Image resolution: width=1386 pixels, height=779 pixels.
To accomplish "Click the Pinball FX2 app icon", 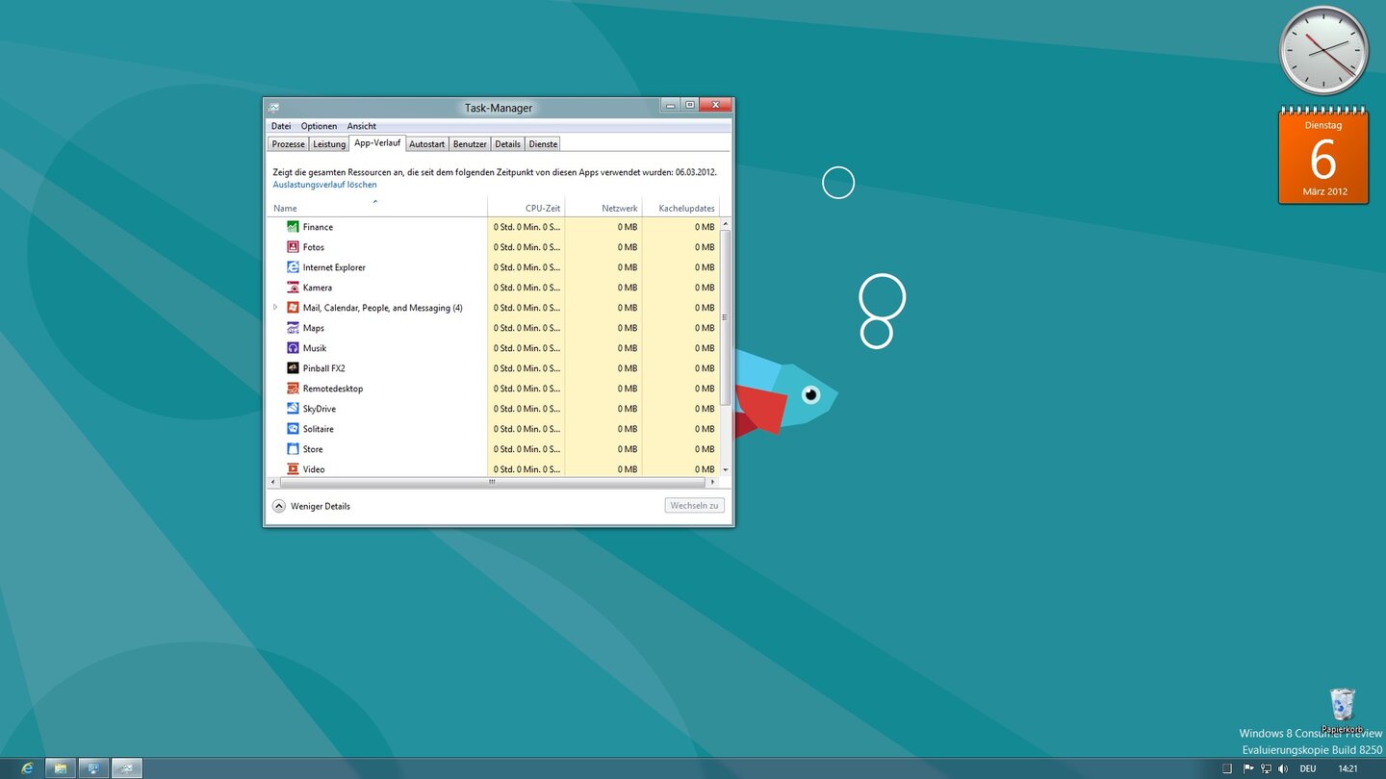I will point(293,368).
